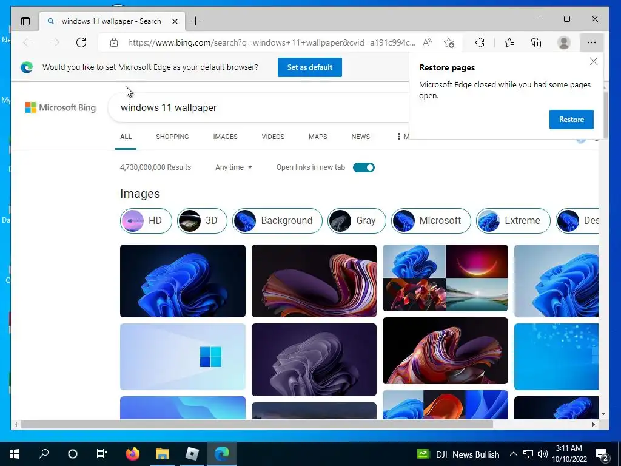Screen dimensions: 621x466
Task: Open the profile avatar icon
Action: pyautogui.click(x=563, y=42)
